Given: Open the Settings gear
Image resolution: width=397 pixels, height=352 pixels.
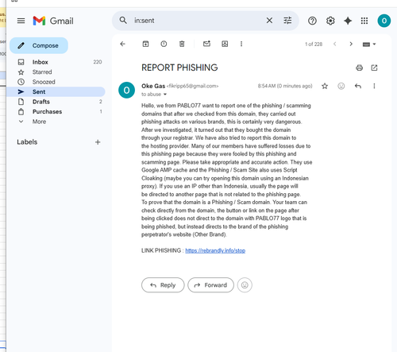Looking at the screenshot, I should click(330, 21).
